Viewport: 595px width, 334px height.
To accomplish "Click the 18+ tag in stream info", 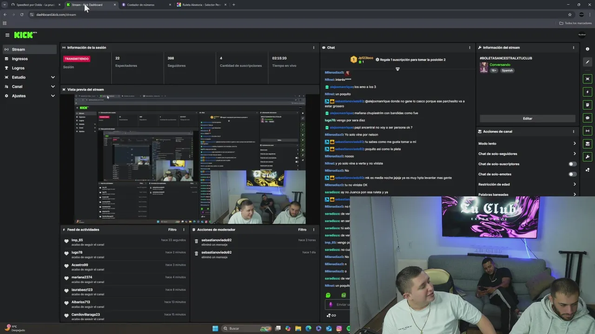I will point(495,71).
